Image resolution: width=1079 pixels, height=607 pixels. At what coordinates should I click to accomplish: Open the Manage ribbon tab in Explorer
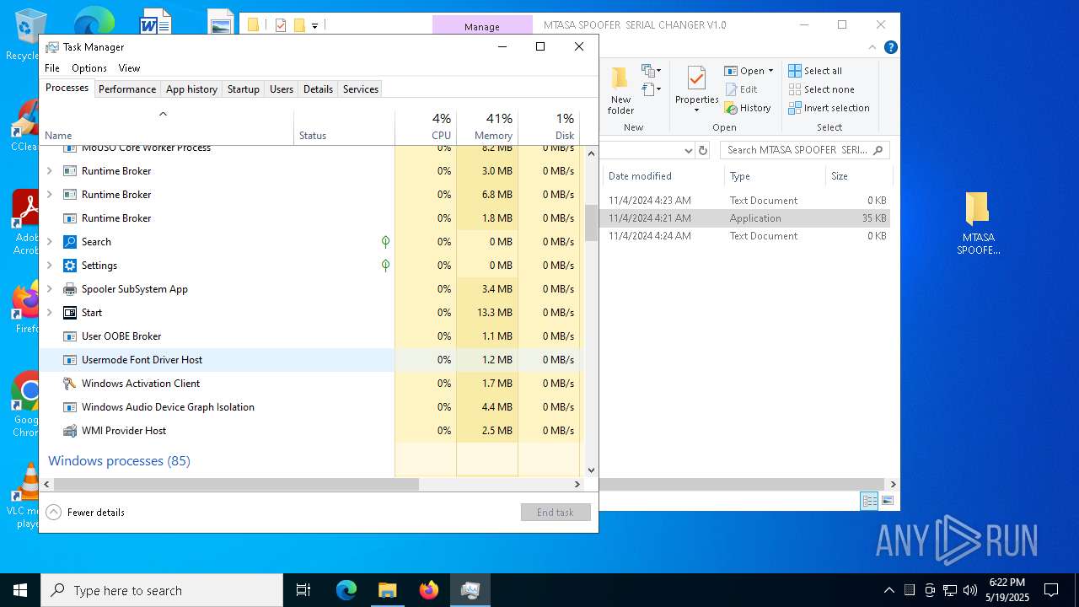482,26
